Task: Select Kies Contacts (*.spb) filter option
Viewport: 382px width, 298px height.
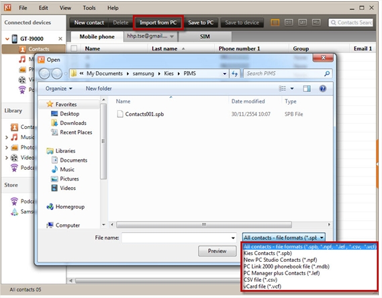Action: point(267,253)
